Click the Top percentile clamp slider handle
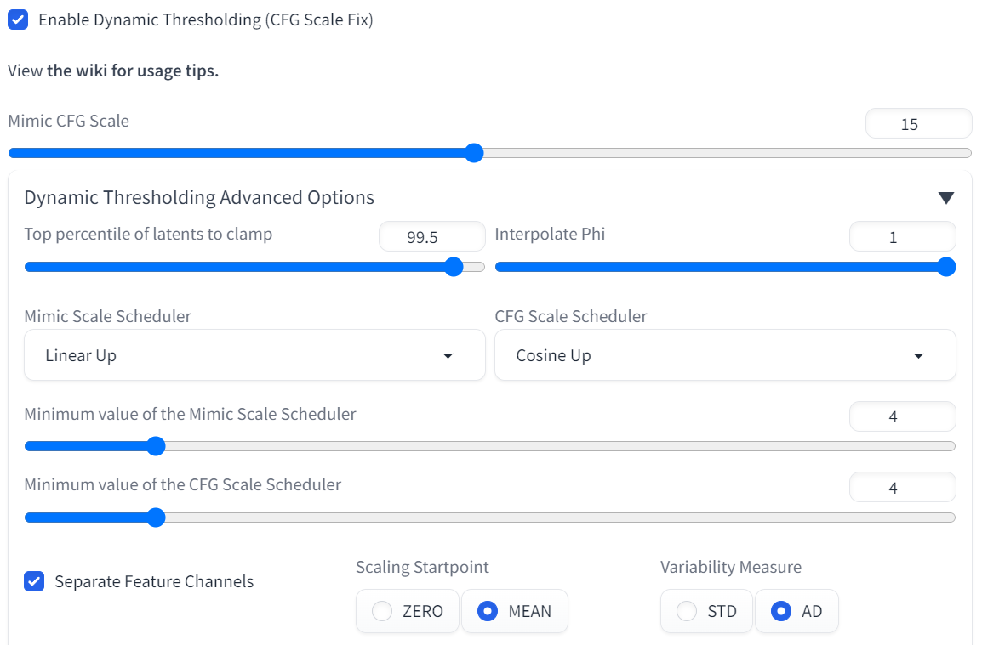This screenshot has width=982, height=645. pyautogui.click(x=454, y=267)
